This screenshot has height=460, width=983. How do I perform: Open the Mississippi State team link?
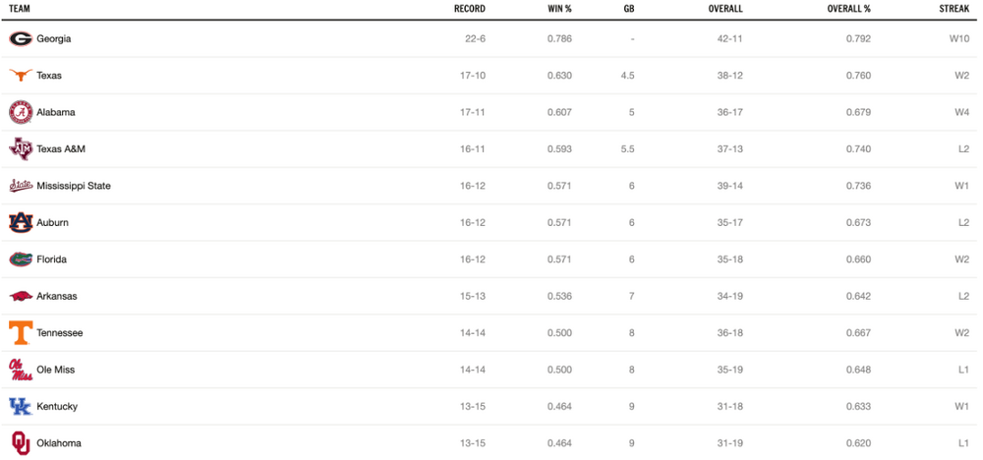click(74, 186)
